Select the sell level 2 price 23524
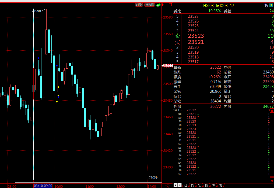The width and height of the screenshot is (274, 188). pos(193,31)
